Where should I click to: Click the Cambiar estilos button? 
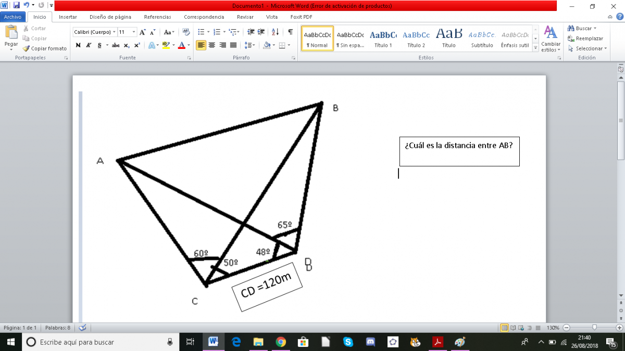click(551, 38)
